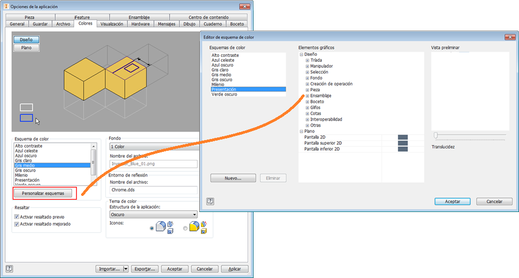Image resolution: width=519 pixels, height=278 pixels.
Task: Expand the Selección tree node
Action: [307, 72]
